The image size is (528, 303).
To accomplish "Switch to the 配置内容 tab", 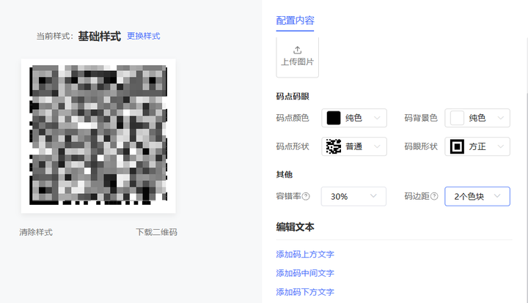I will click(x=295, y=20).
